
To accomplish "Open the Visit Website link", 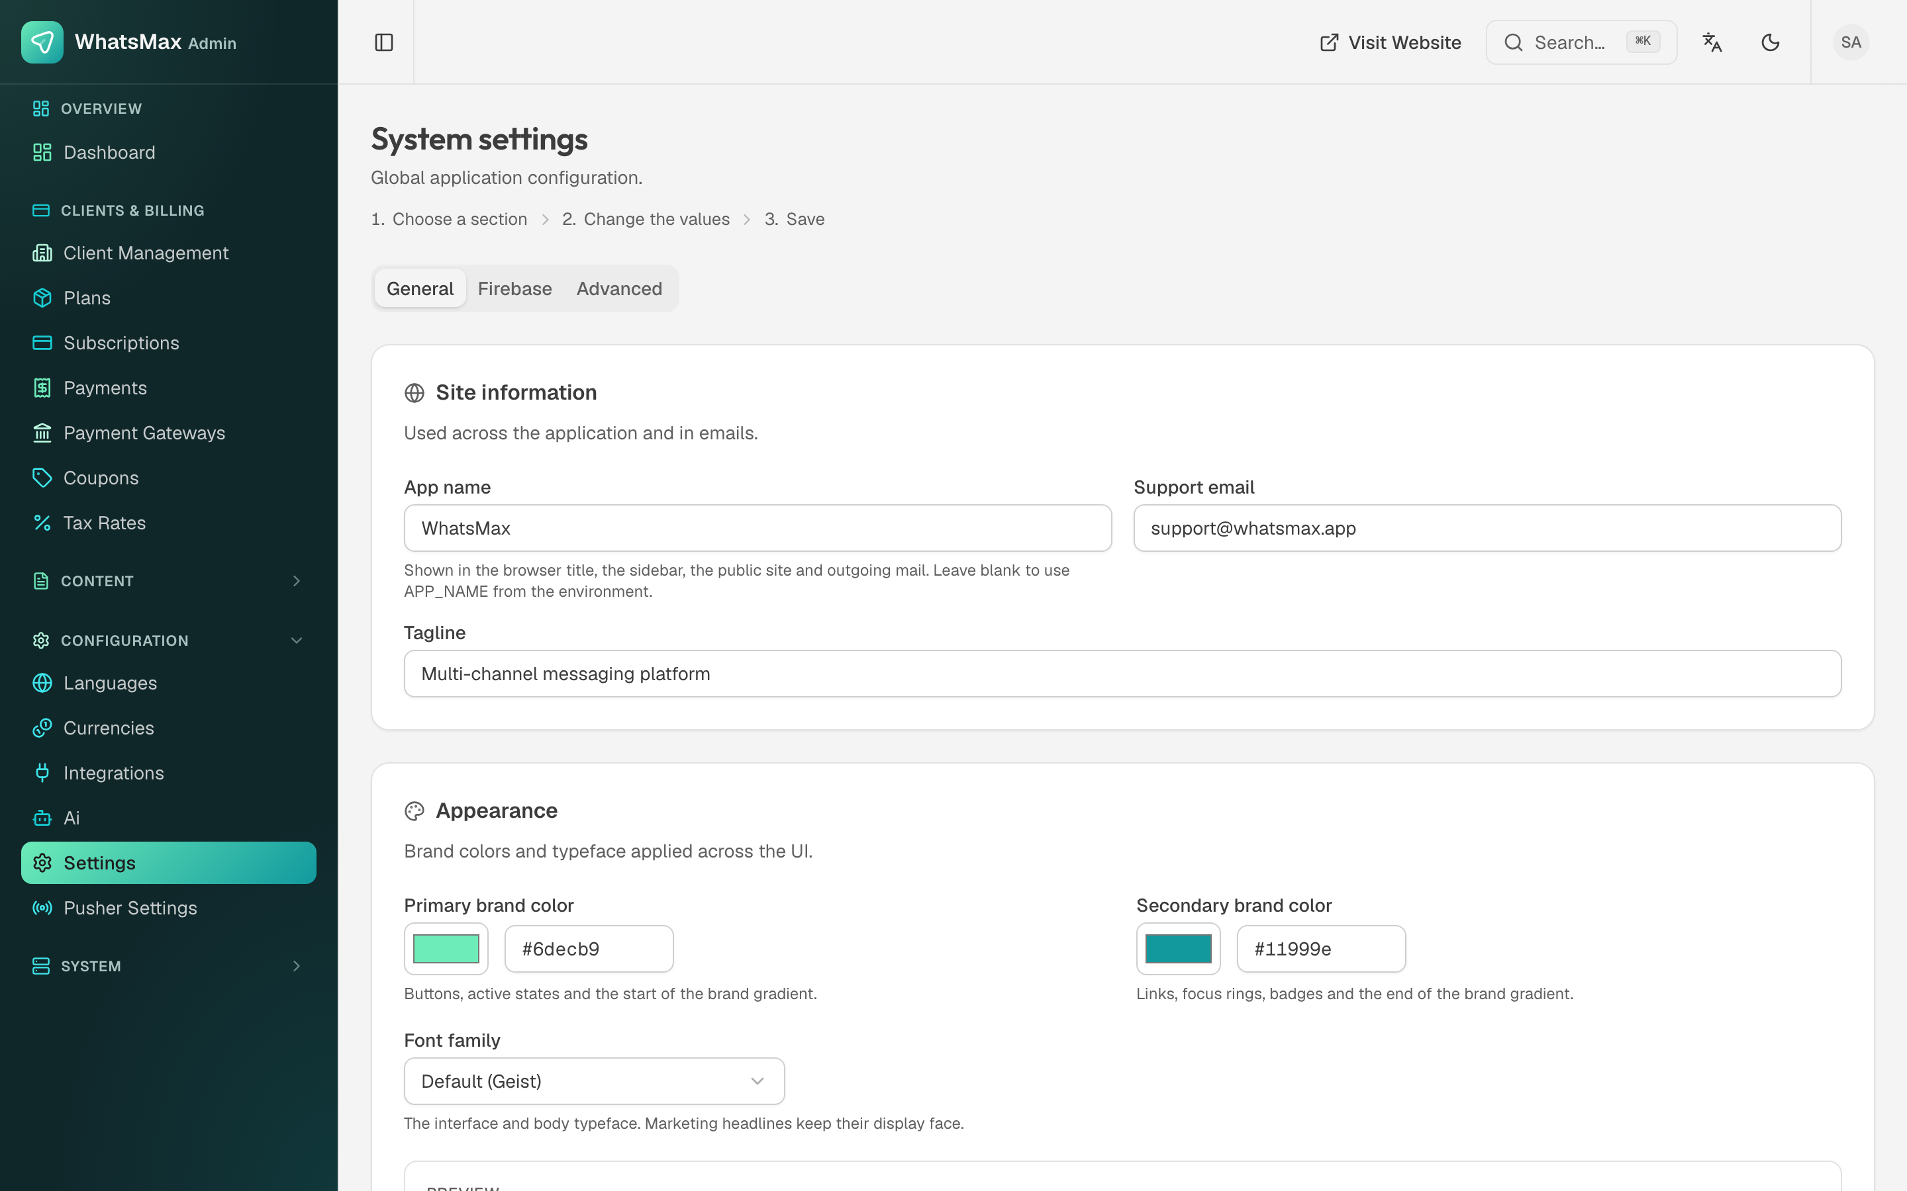I will tap(1390, 42).
